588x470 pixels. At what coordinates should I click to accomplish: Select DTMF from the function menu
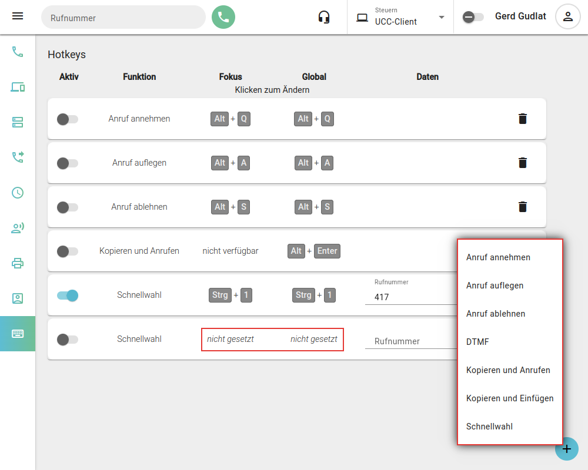(477, 342)
